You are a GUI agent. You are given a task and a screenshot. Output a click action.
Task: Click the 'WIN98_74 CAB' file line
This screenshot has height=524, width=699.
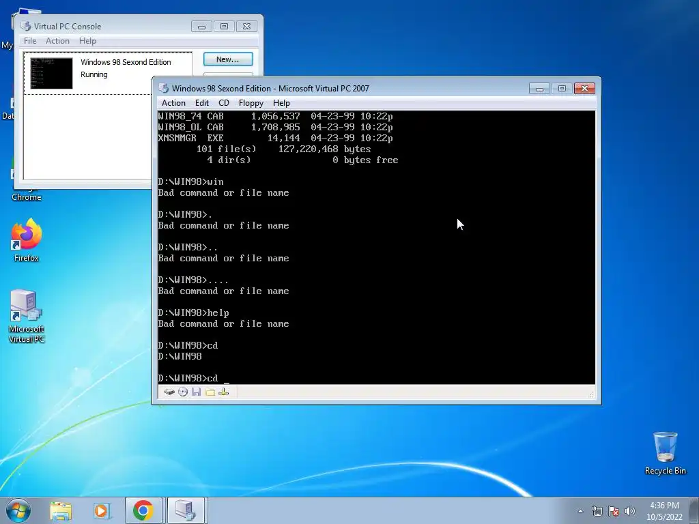point(276,116)
